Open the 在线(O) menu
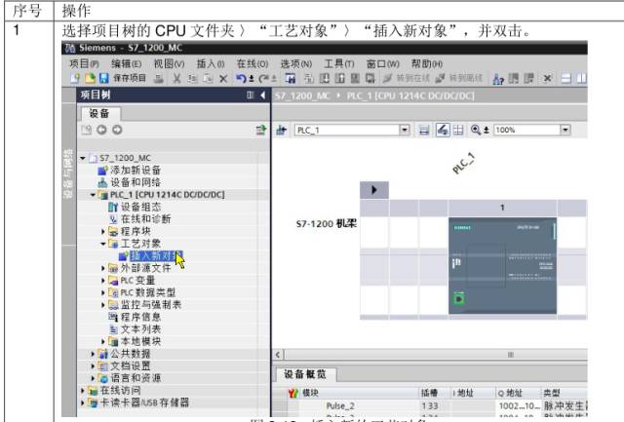 253,64
